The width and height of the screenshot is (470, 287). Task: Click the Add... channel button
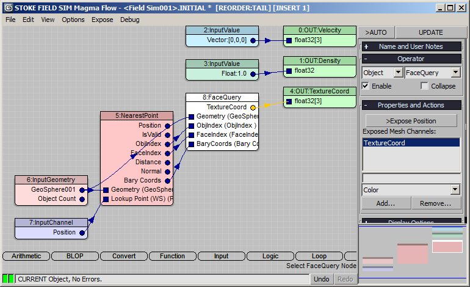click(386, 203)
